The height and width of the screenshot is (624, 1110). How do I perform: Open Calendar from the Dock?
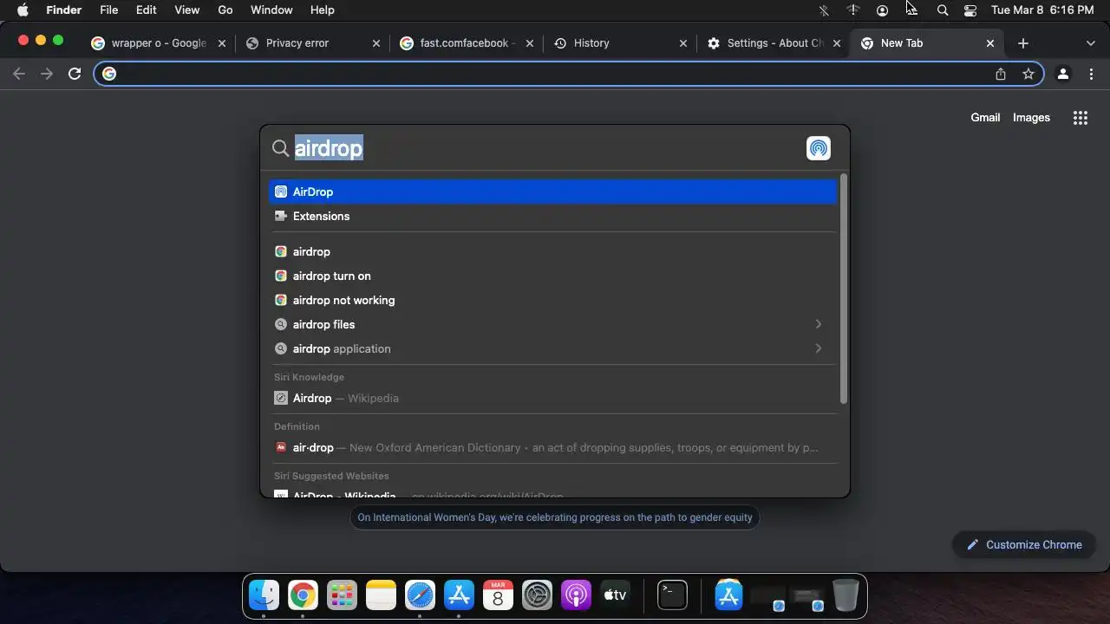(498, 595)
